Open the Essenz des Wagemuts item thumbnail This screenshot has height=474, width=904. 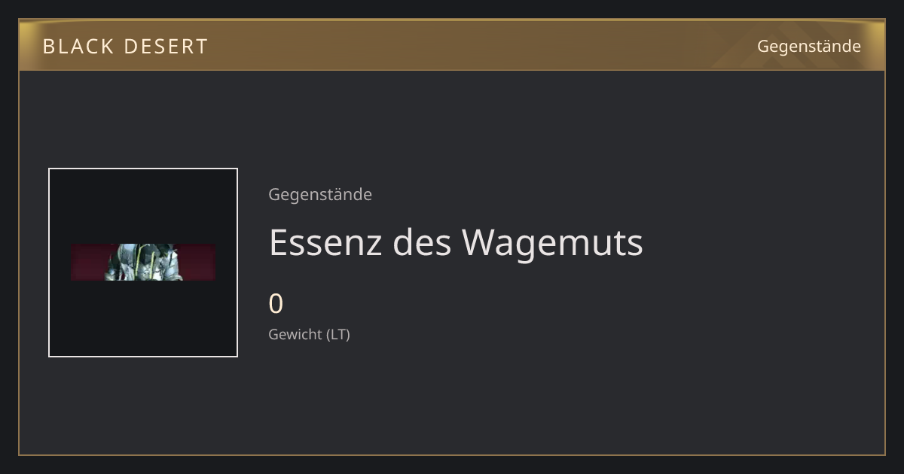point(143,263)
